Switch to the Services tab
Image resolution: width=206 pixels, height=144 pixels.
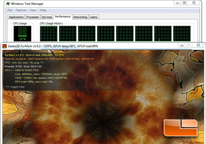pyautogui.click(x=47, y=17)
